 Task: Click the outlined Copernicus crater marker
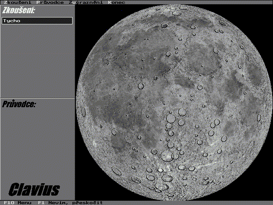(x=141, y=86)
